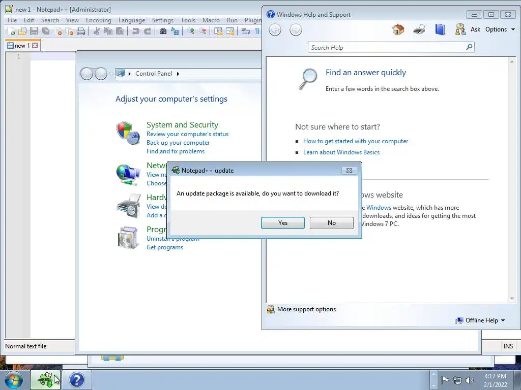Viewport: 521px width, 390px height.
Task: Click the Redo arrow in Notepad++ toolbar
Action: click(147, 31)
